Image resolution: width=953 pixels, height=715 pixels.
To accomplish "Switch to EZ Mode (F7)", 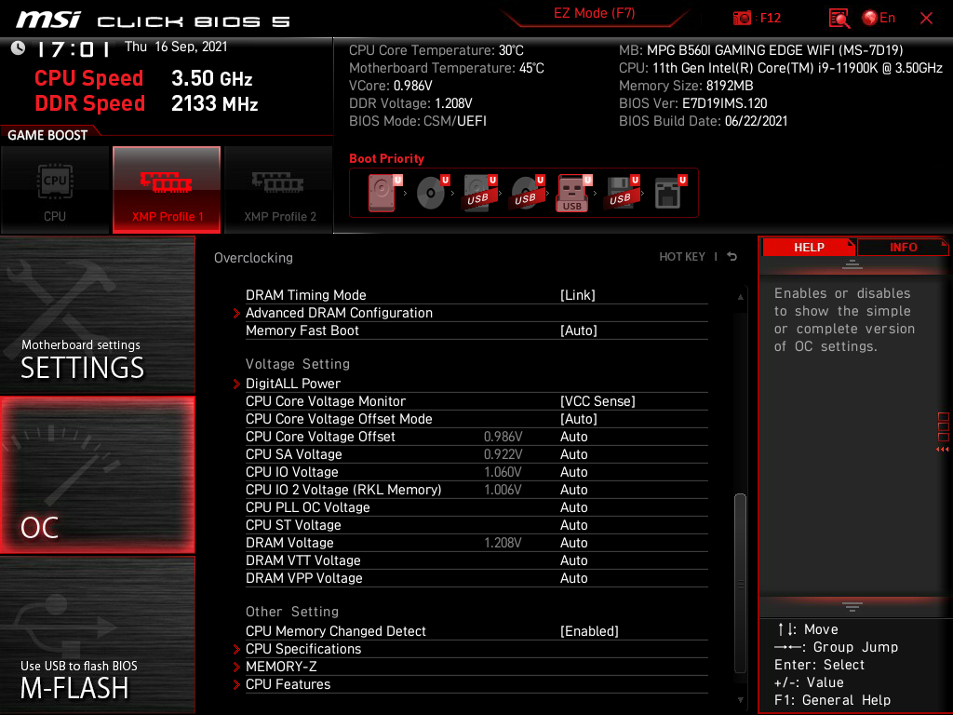I will click(x=595, y=13).
